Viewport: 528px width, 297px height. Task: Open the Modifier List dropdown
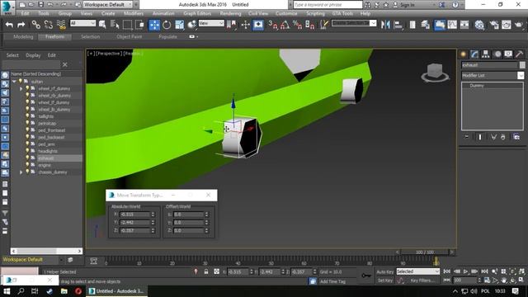pos(493,75)
